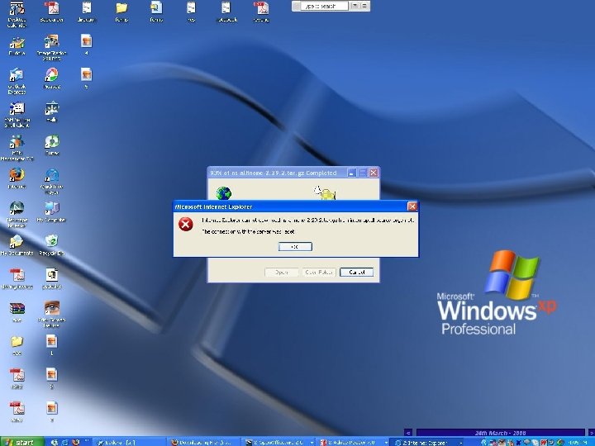Screen dimensions: 595x446
Task: Click the Start button
Action: [x=21, y=442]
